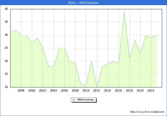The height and width of the screenshot is (116, 167).
Task: Open the foro-ciudad.com link
Action: tap(147, 112)
